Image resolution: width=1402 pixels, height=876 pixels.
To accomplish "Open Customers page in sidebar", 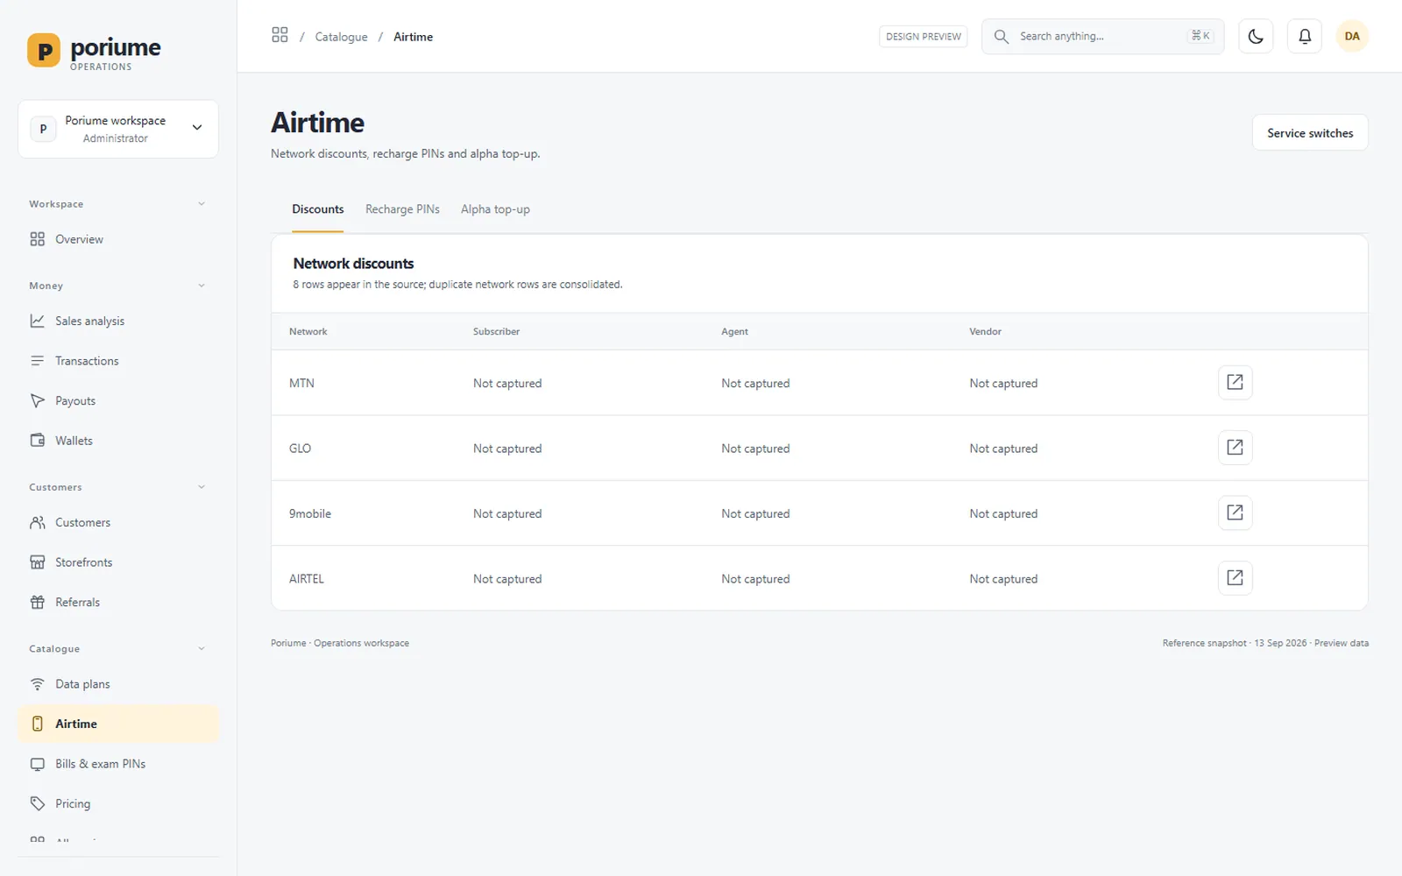I will pyautogui.click(x=118, y=522).
